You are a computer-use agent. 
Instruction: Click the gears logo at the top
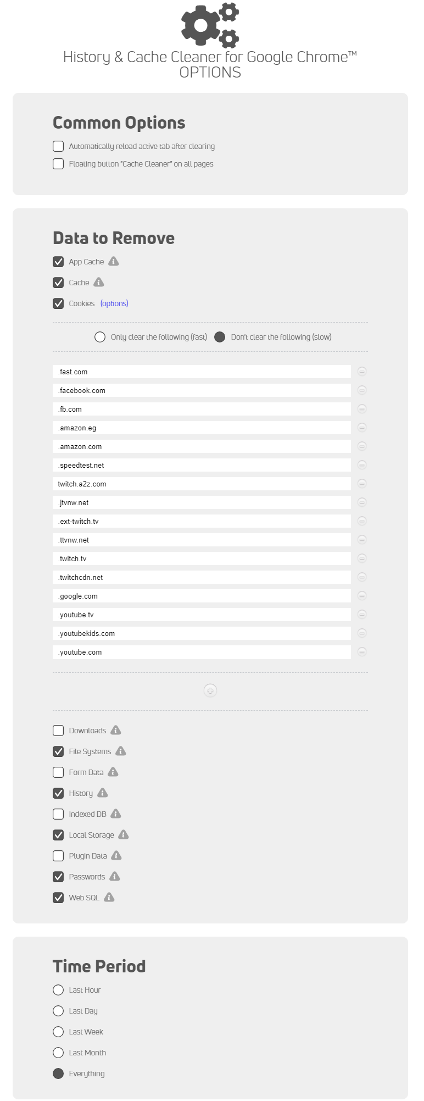(x=210, y=25)
